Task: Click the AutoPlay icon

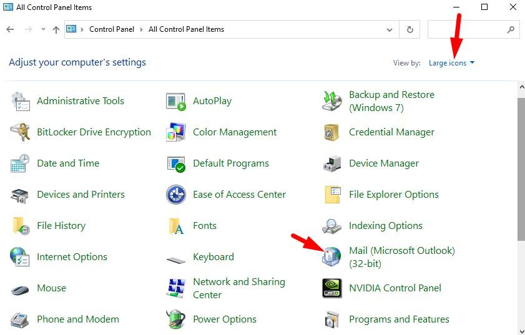Action: [176, 102]
